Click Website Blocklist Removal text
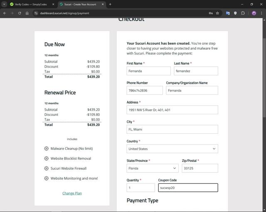 (71, 159)
